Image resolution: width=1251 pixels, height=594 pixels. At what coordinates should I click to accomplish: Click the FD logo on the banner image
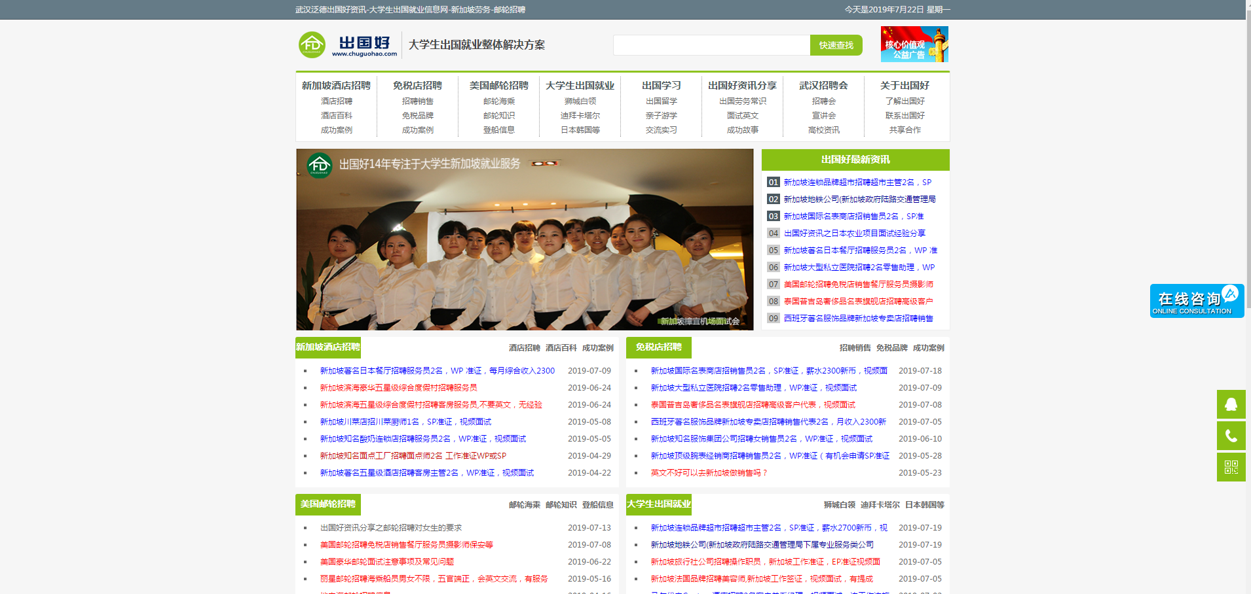320,166
